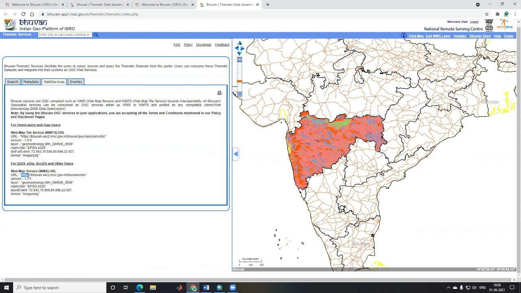Print the web services info via printer icon
Image resolution: width=521 pixels, height=293 pixels.
click(219, 93)
